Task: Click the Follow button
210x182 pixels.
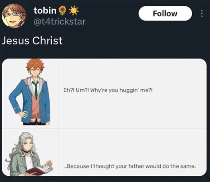Action: (165, 13)
